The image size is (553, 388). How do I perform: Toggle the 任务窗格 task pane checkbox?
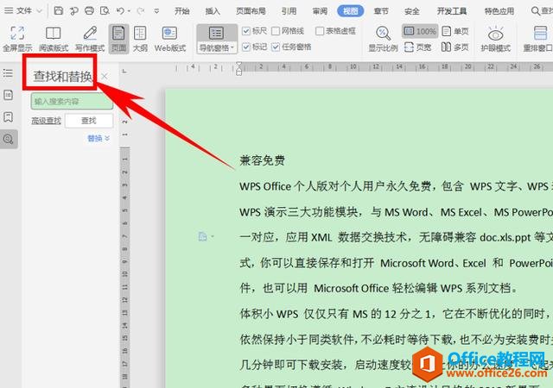[277, 47]
